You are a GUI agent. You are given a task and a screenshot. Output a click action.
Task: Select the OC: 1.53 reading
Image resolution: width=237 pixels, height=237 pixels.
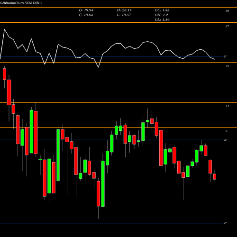click(162, 10)
